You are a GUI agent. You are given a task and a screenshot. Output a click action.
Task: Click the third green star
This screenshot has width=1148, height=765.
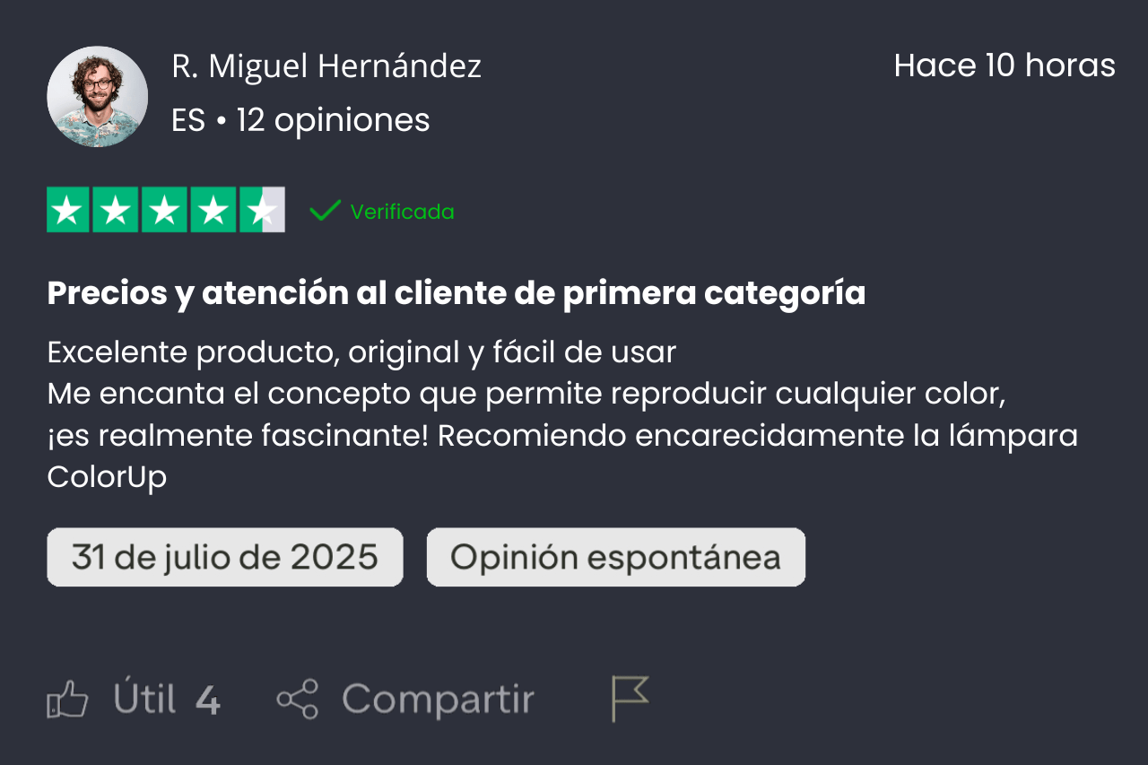click(164, 210)
